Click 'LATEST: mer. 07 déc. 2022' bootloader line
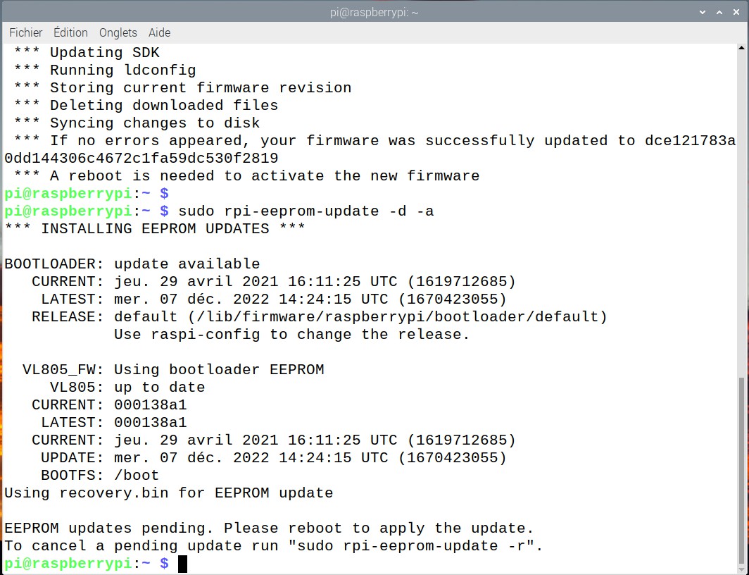The image size is (749, 575). point(273,299)
